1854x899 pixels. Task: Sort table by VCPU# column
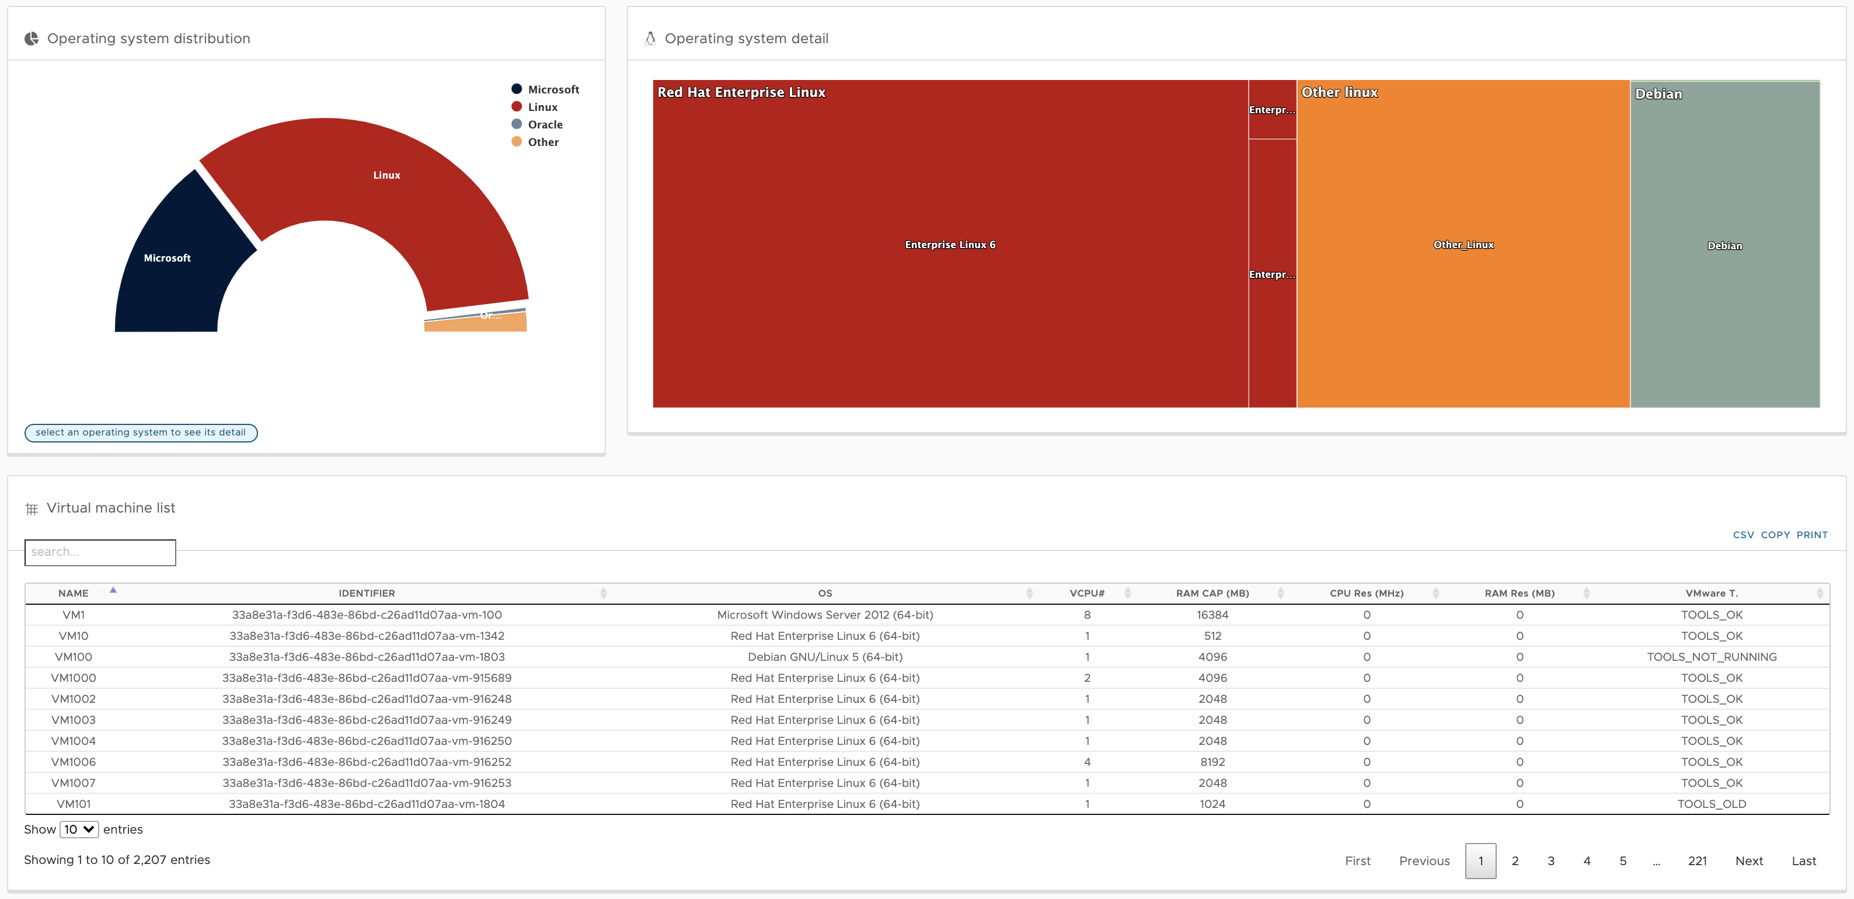pyautogui.click(x=1127, y=593)
